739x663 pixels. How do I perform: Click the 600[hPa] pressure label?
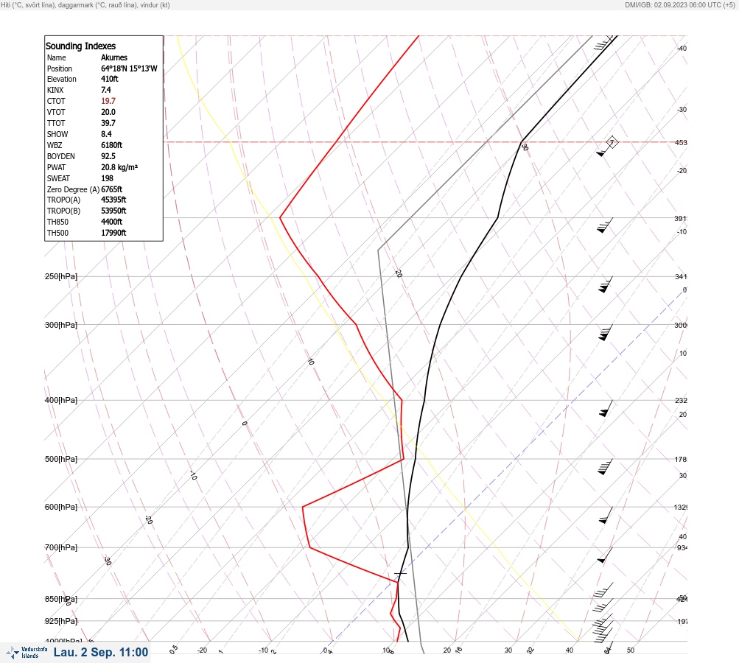(61, 507)
